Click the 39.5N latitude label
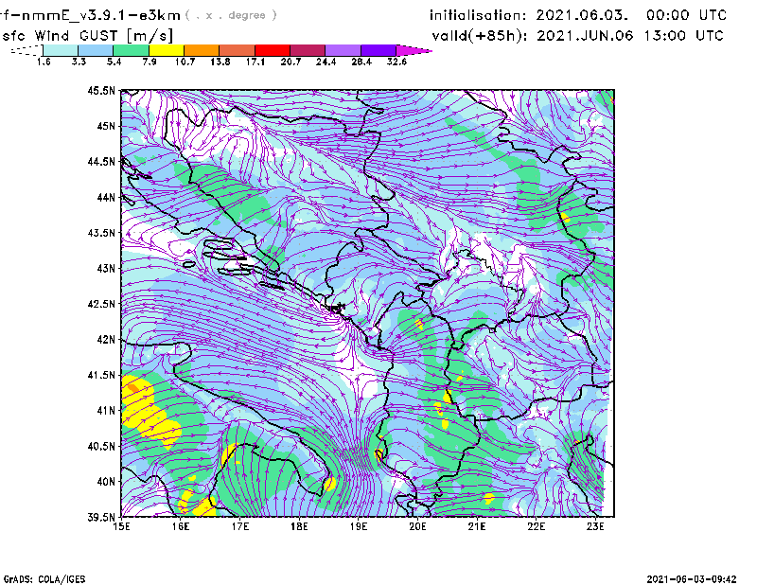The width and height of the screenshot is (757, 585). [x=101, y=518]
